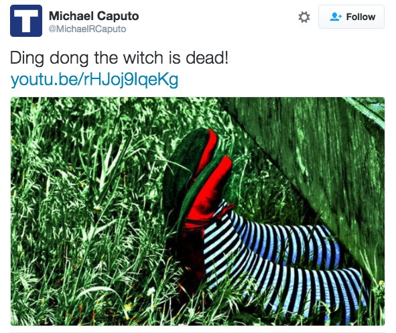The image size is (396, 333).
Task: Click the word 'dead!' in tweet text
Action: click(x=207, y=58)
